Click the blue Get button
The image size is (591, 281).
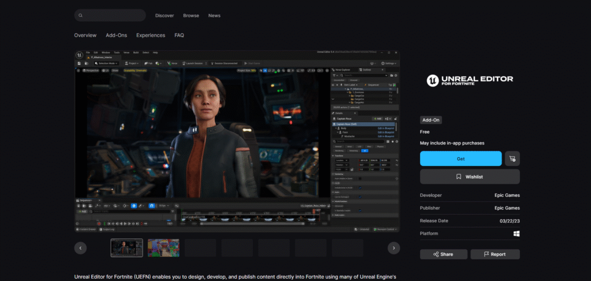pyautogui.click(x=461, y=159)
